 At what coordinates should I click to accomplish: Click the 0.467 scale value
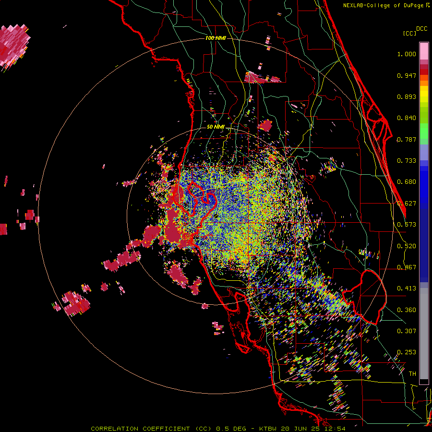[x=407, y=267]
